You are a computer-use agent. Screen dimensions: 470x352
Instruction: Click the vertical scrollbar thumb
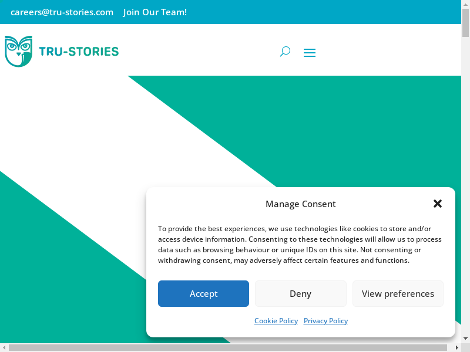pyautogui.click(x=465, y=23)
